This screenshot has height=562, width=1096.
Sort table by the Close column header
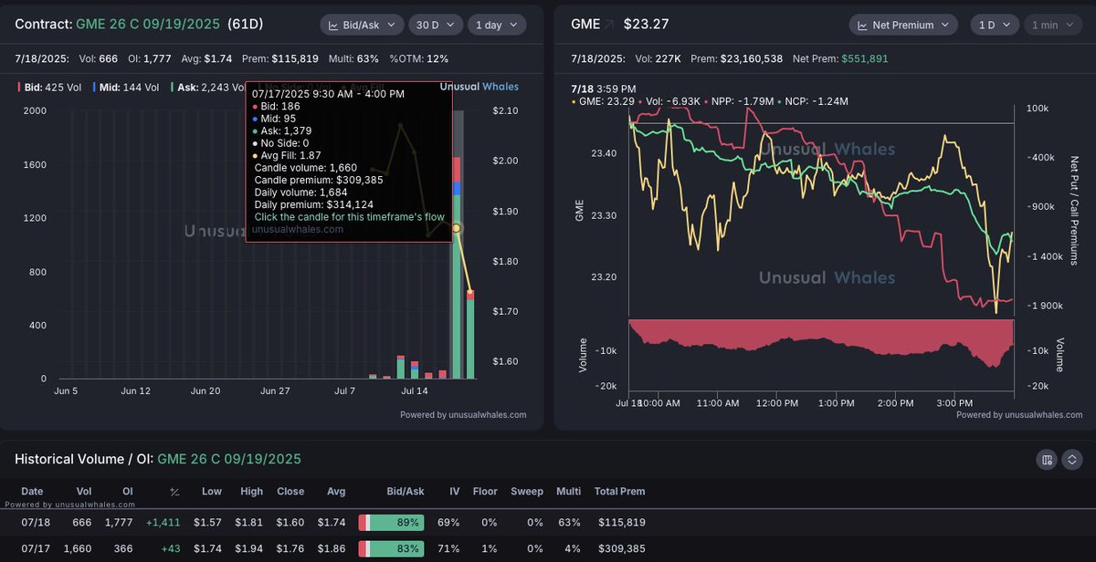pyautogui.click(x=290, y=491)
